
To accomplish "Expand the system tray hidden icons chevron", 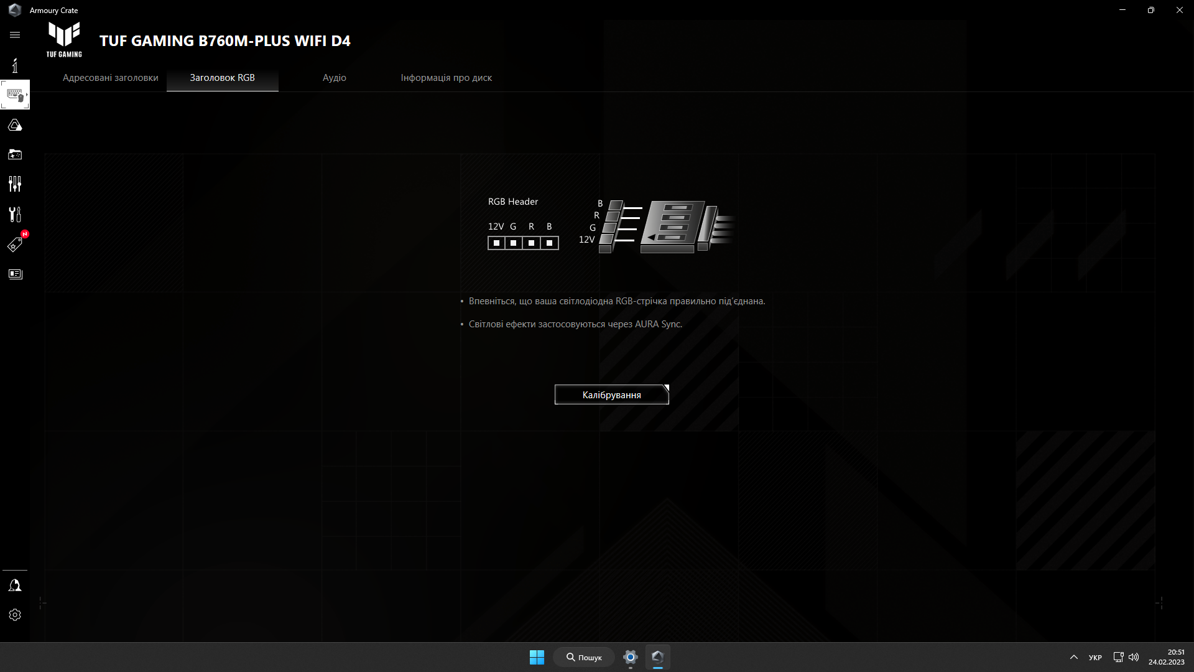I will 1073,657.
